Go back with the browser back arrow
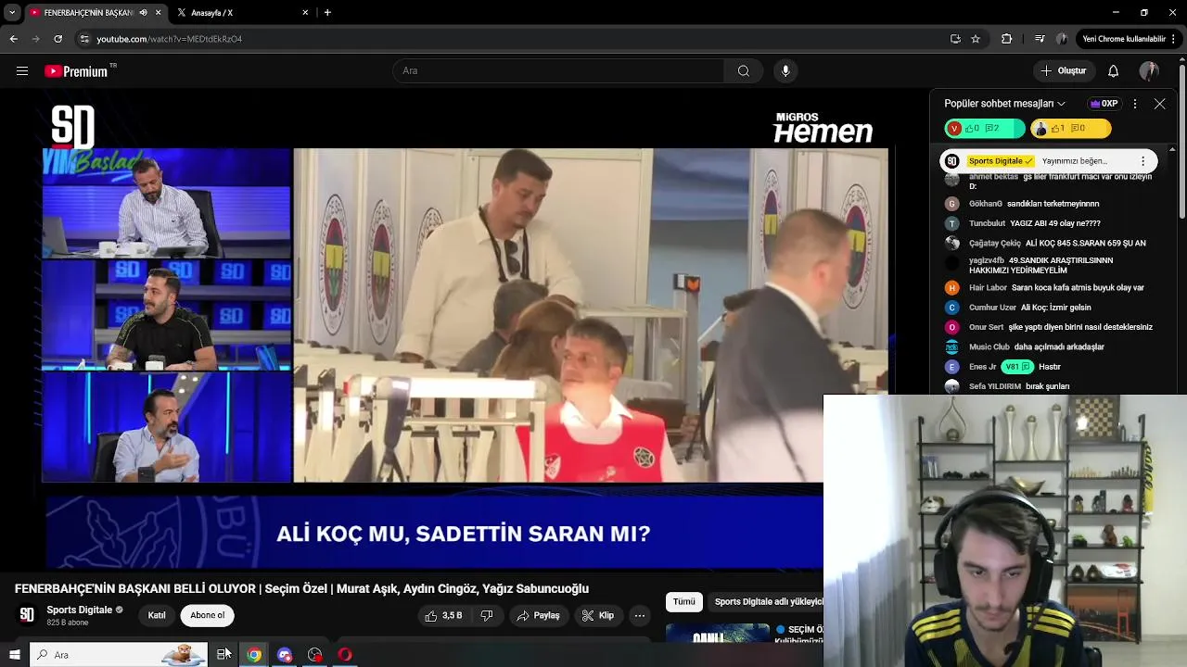This screenshot has width=1187, height=667. coord(13,39)
